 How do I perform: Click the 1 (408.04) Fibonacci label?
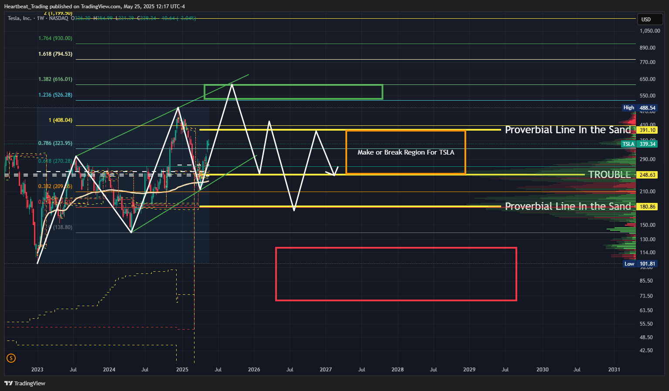(61, 120)
